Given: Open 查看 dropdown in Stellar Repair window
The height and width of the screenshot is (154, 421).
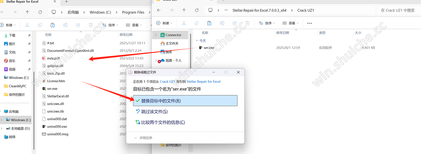Looking at the screenshot, I should (133, 25).
